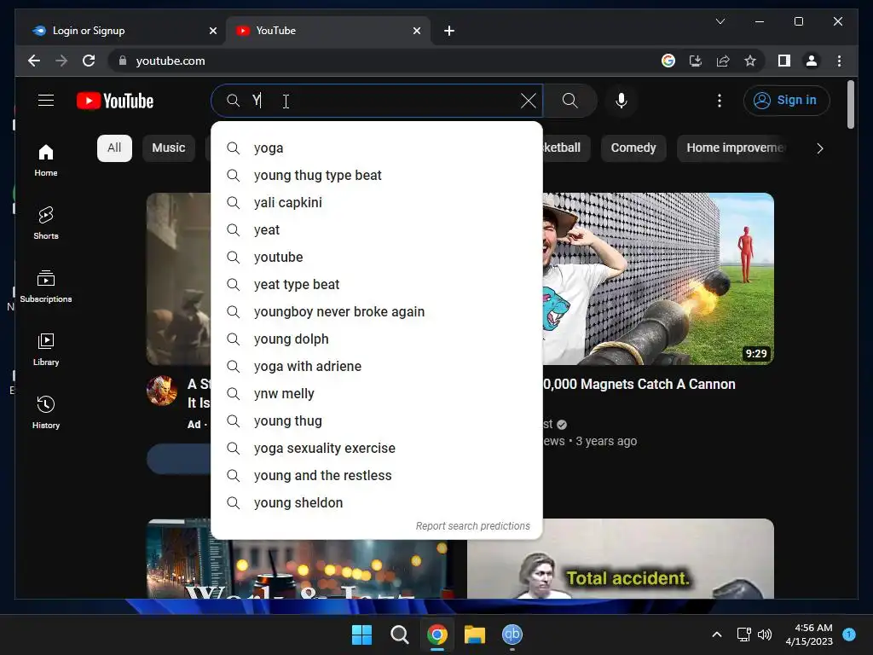873x655 pixels.
Task: Open qBittorrent from taskbar
Action: pos(512,635)
